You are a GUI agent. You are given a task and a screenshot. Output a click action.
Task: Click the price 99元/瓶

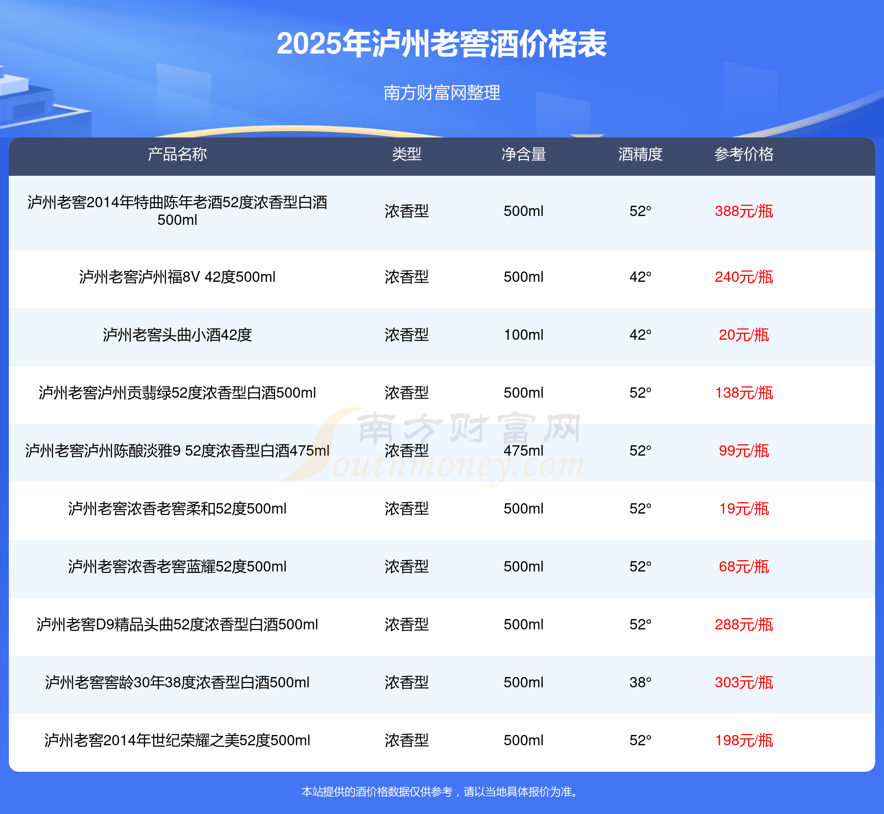coord(744,451)
